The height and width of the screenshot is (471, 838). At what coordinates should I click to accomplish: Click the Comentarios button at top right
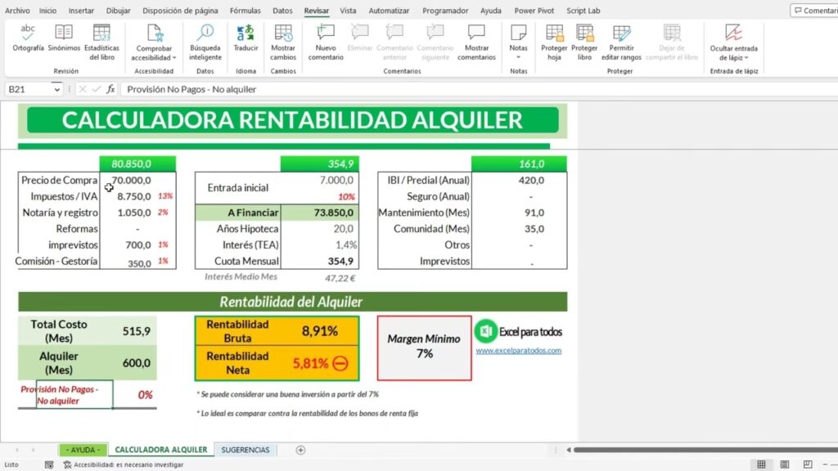point(814,11)
